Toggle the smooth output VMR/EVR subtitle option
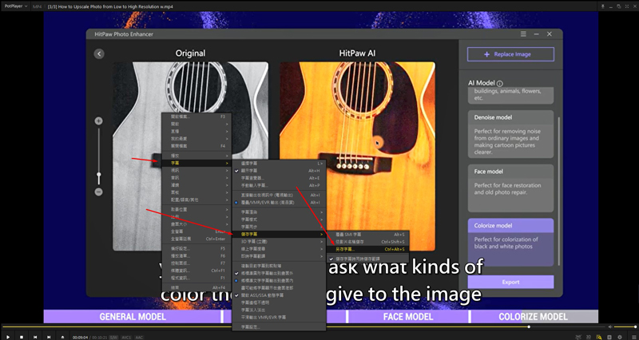Viewport: 639px width, 340px height. (x=279, y=317)
